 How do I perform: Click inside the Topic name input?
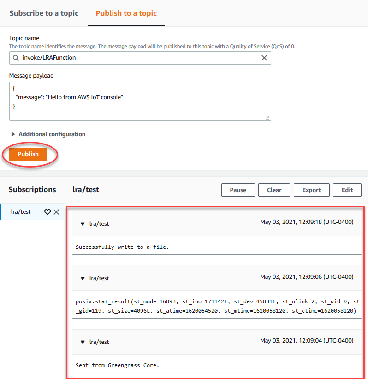pos(138,57)
